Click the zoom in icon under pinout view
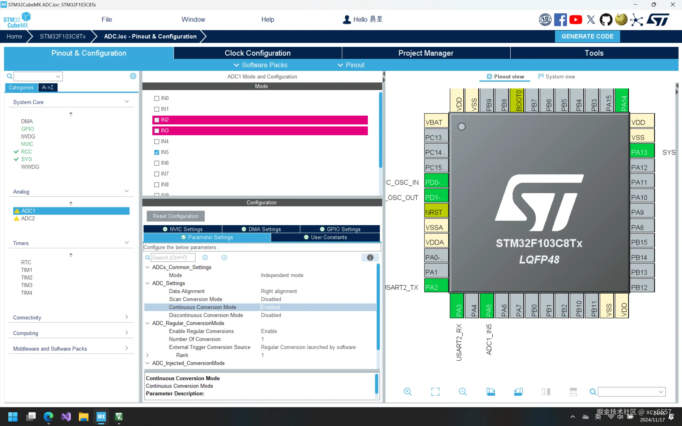This screenshot has height=426, width=682. pos(407,391)
